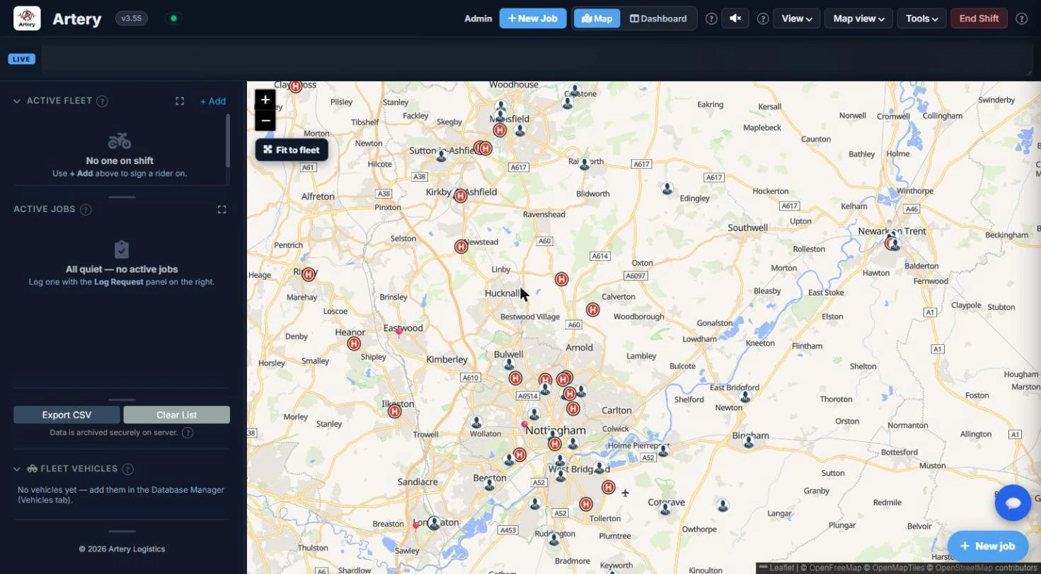Switch to the Map tab

(x=597, y=18)
